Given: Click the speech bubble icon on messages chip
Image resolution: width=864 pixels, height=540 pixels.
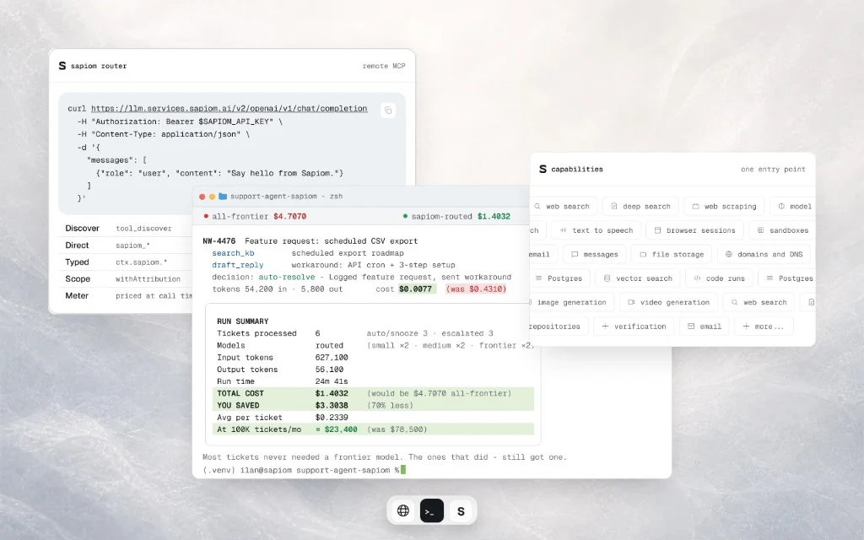Looking at the screenshot, I should pos(575,255).
